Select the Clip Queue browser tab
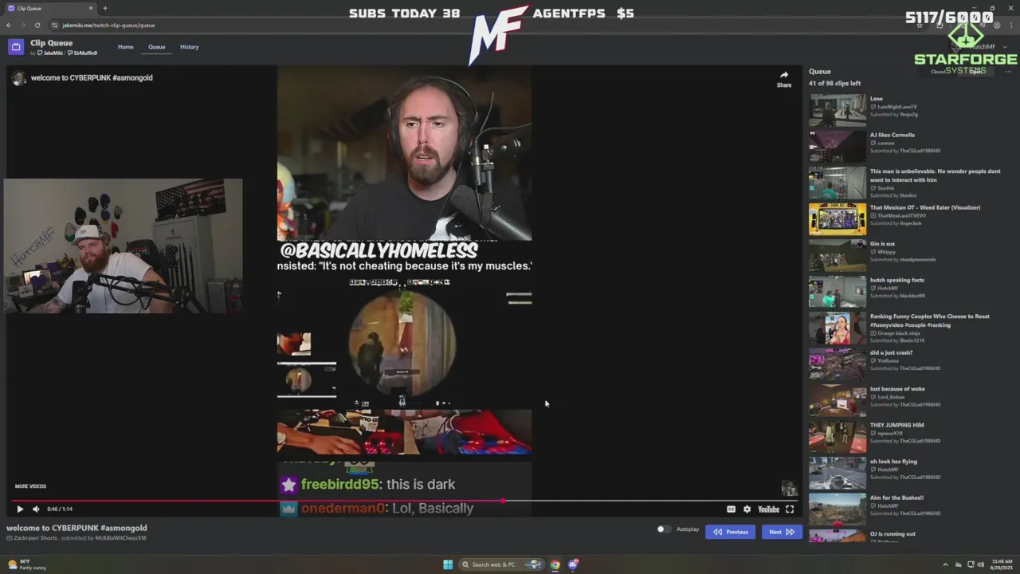The width and height of the screenshot is (1020, 574). [49, 8]
